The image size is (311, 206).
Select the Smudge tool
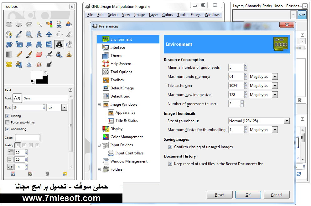39,64
